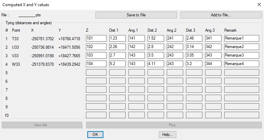Click the Ang.1 field showing 141
Viewport: 264px width, 140px height.
coord(137,38)
